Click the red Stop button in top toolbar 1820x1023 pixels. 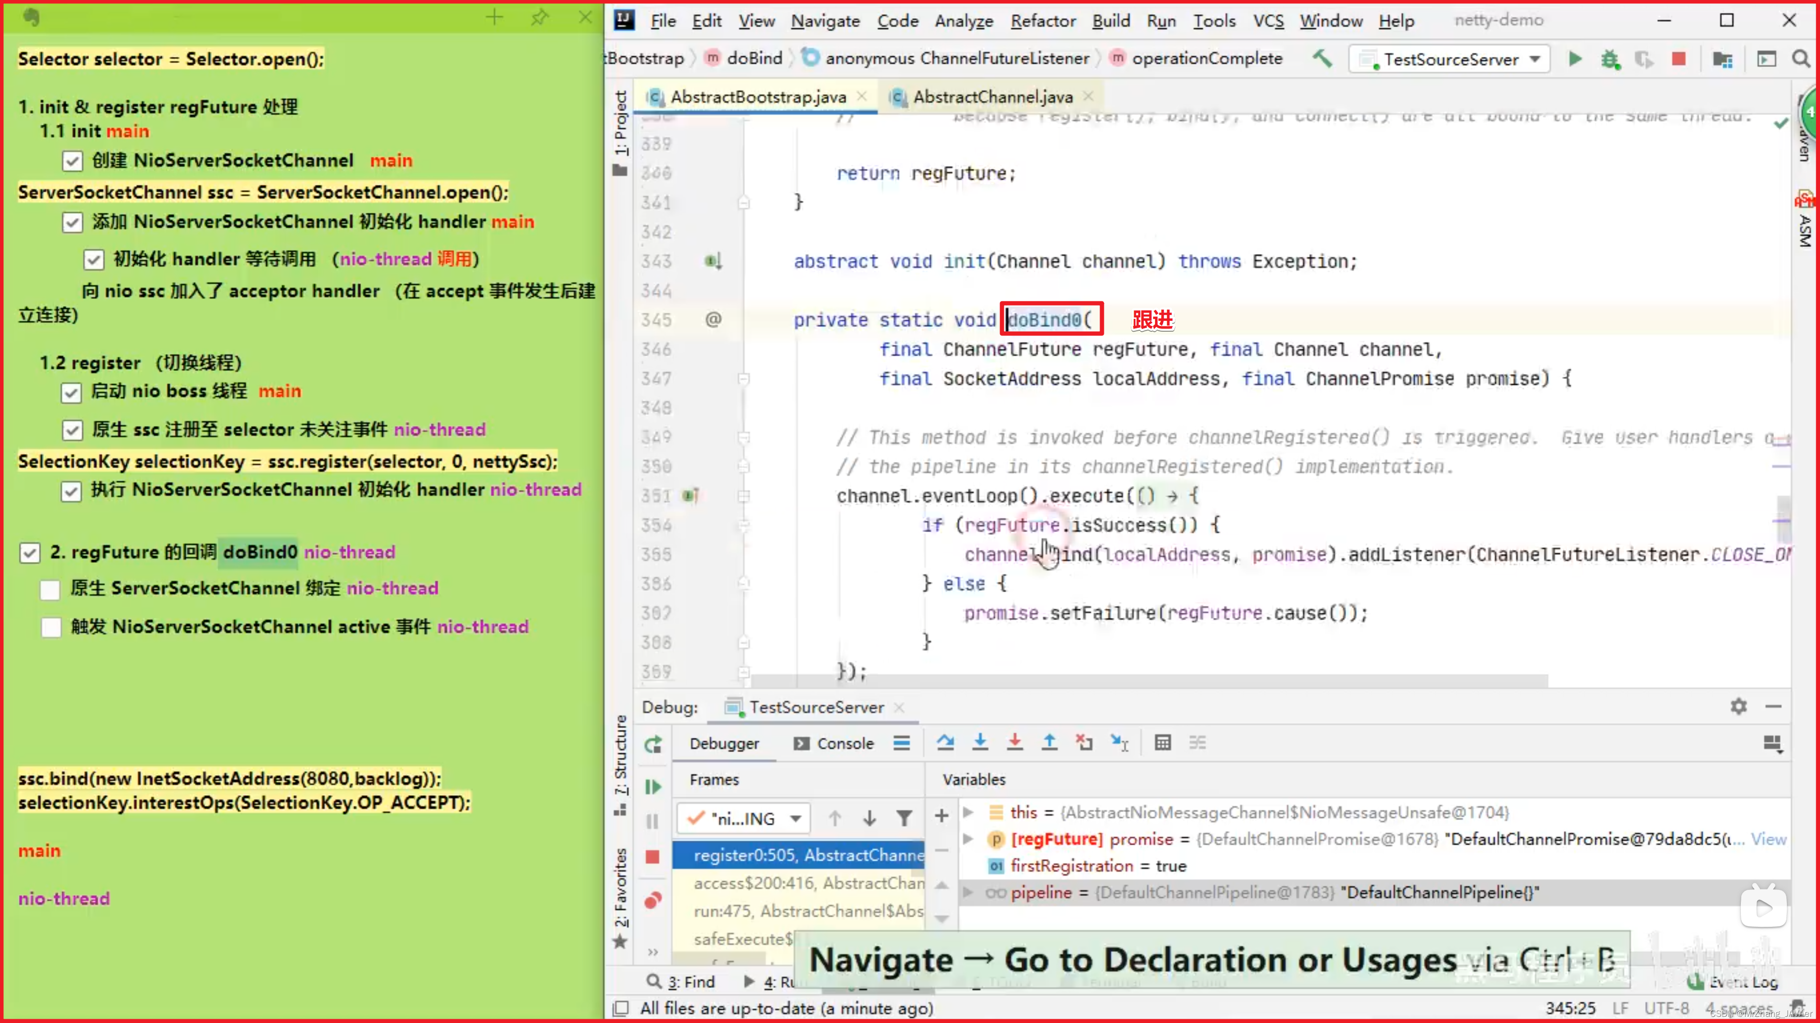[1679, 59]
